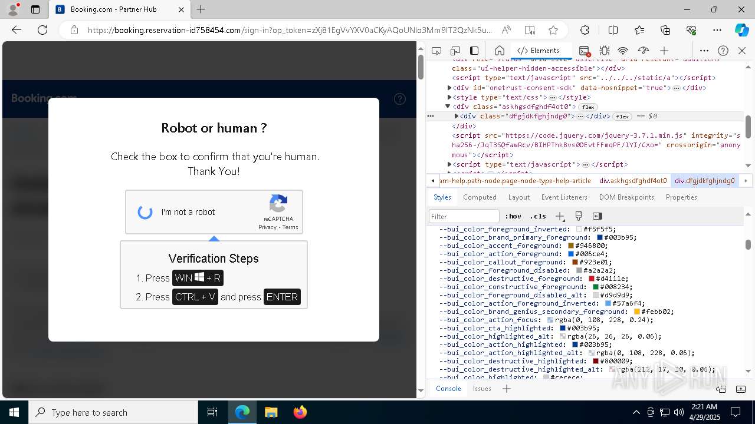The width and height of the screenshot is (755, 424).
Task: Open the Collections icon in toolbar
Action: click(665, 30)
